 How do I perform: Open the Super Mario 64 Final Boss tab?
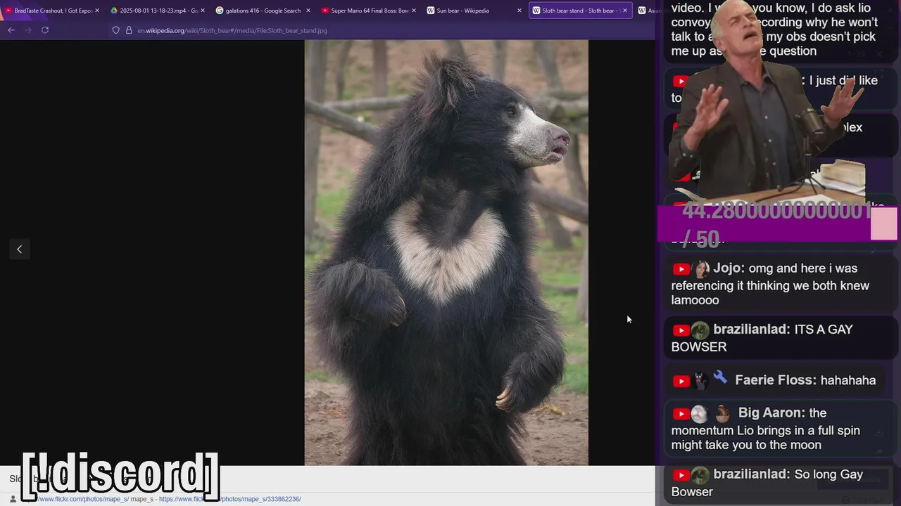click(368, 11)
